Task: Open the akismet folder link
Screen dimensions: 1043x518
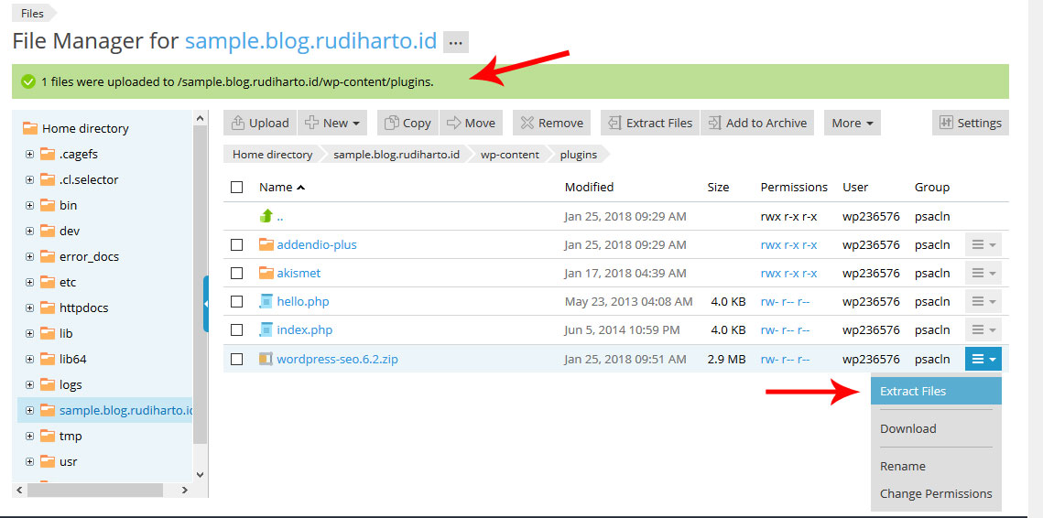Action: pyautogui.click(x=299, y=274)
